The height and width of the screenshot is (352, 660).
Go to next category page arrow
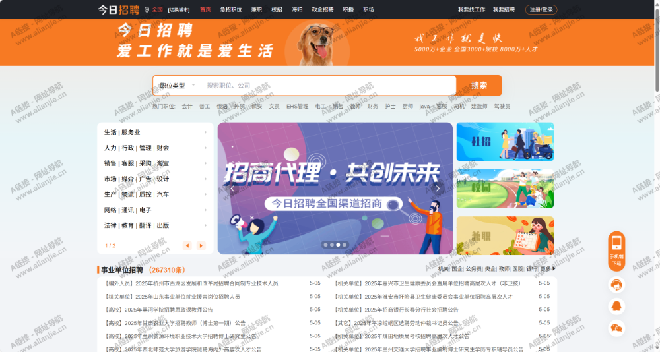201,245
